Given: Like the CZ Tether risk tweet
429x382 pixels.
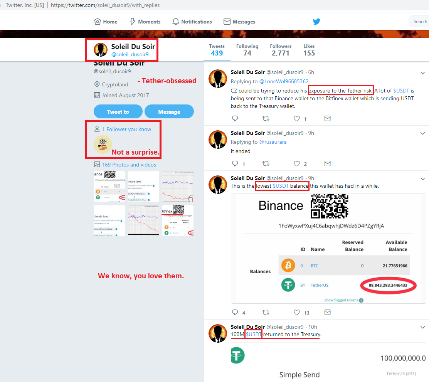Looking at the screenshot, I should (x=296, y=118).
